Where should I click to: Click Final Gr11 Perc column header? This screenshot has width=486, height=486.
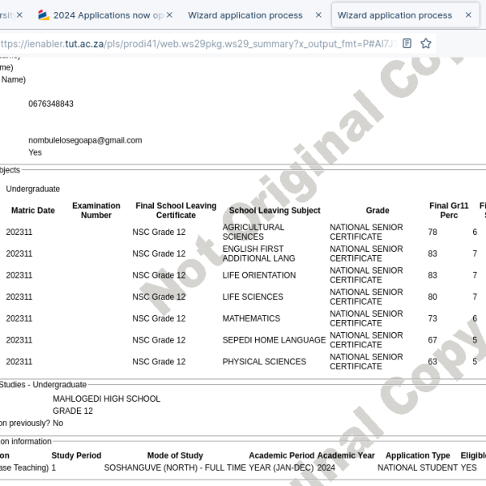tap(449, 211)
